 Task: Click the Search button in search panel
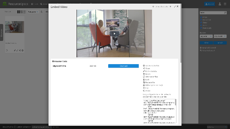coord(220,43)
